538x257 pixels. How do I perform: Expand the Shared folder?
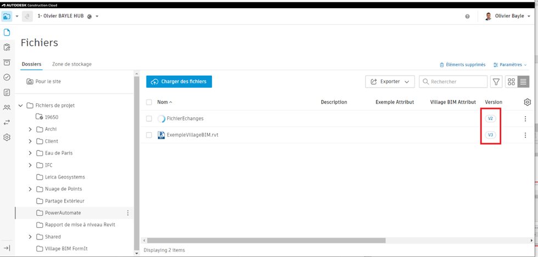coord(30,237)
